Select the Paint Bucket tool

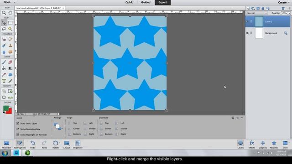point(4,68)
